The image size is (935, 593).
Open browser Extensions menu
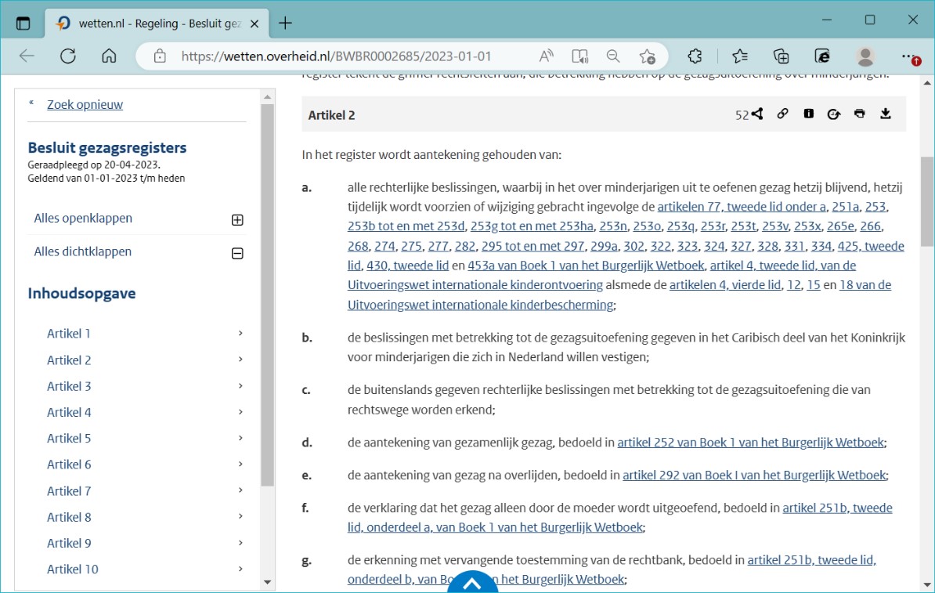(695, 56)
